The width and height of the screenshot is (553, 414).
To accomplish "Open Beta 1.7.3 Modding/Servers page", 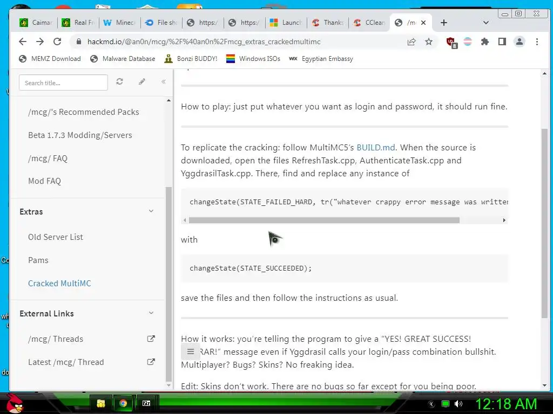I will tap(80, 135).
